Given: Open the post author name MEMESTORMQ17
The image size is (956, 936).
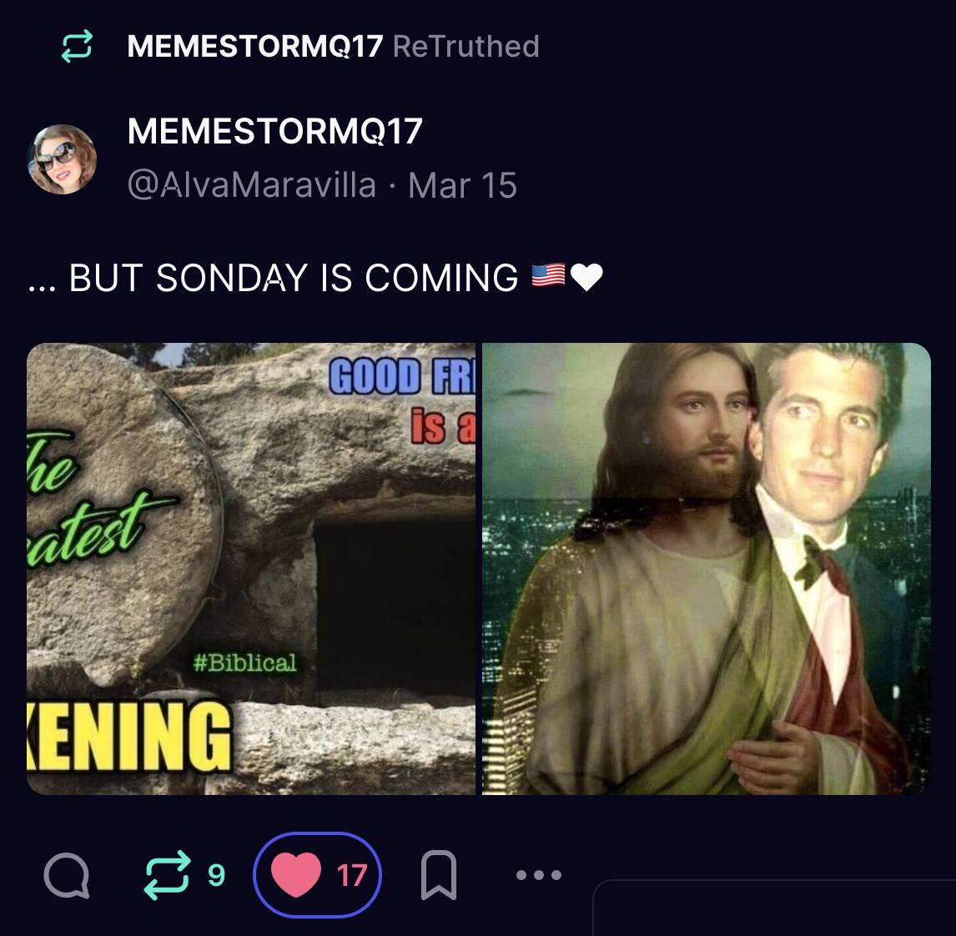Looking at the screenshot, I should (x=275, y=131).
